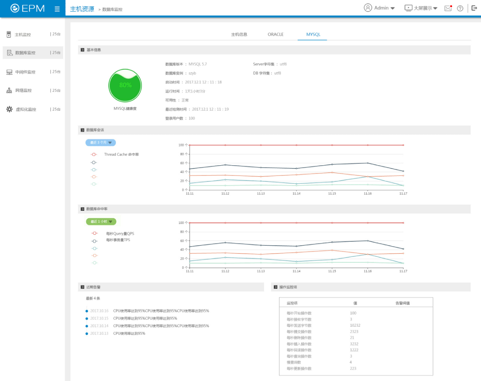This screenshot has height=381, width=481.
Task: Click the value 10232 in the table
Action: (x=355, y=326)
